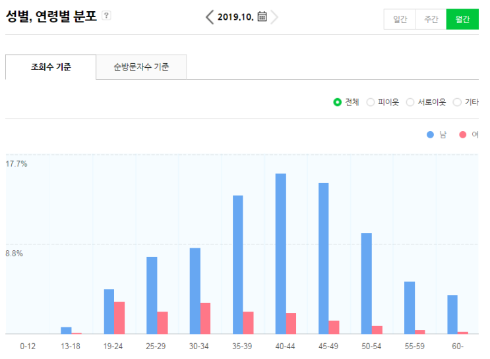Click the pink female bar for 35-39
Image resolution: width=490 pixels, height=359 pixels.
248,323
